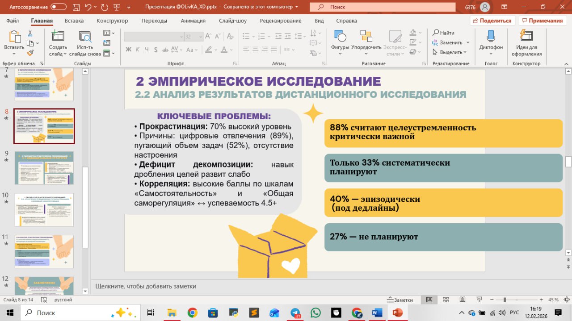Open the Рецензирование tab

click(x=281, y=21)
